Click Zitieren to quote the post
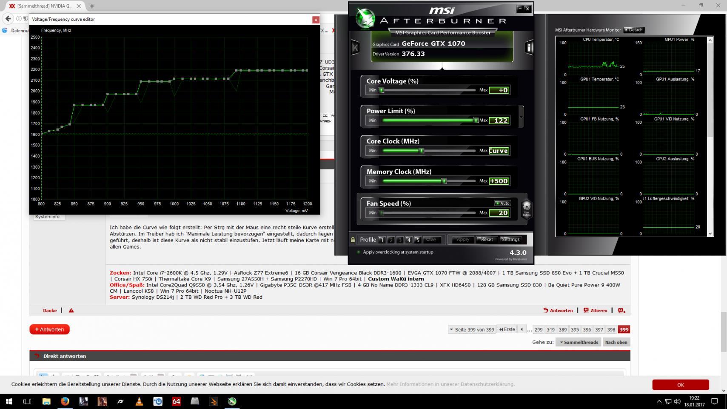The height and width of the screenshot is (409, 727). pyautogui.click(x=595, y=310)
